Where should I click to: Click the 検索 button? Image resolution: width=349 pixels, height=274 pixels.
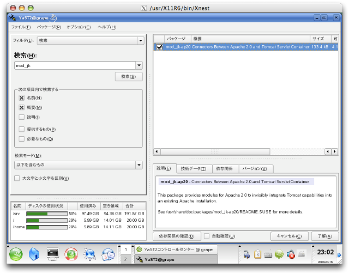coord(129,77)
